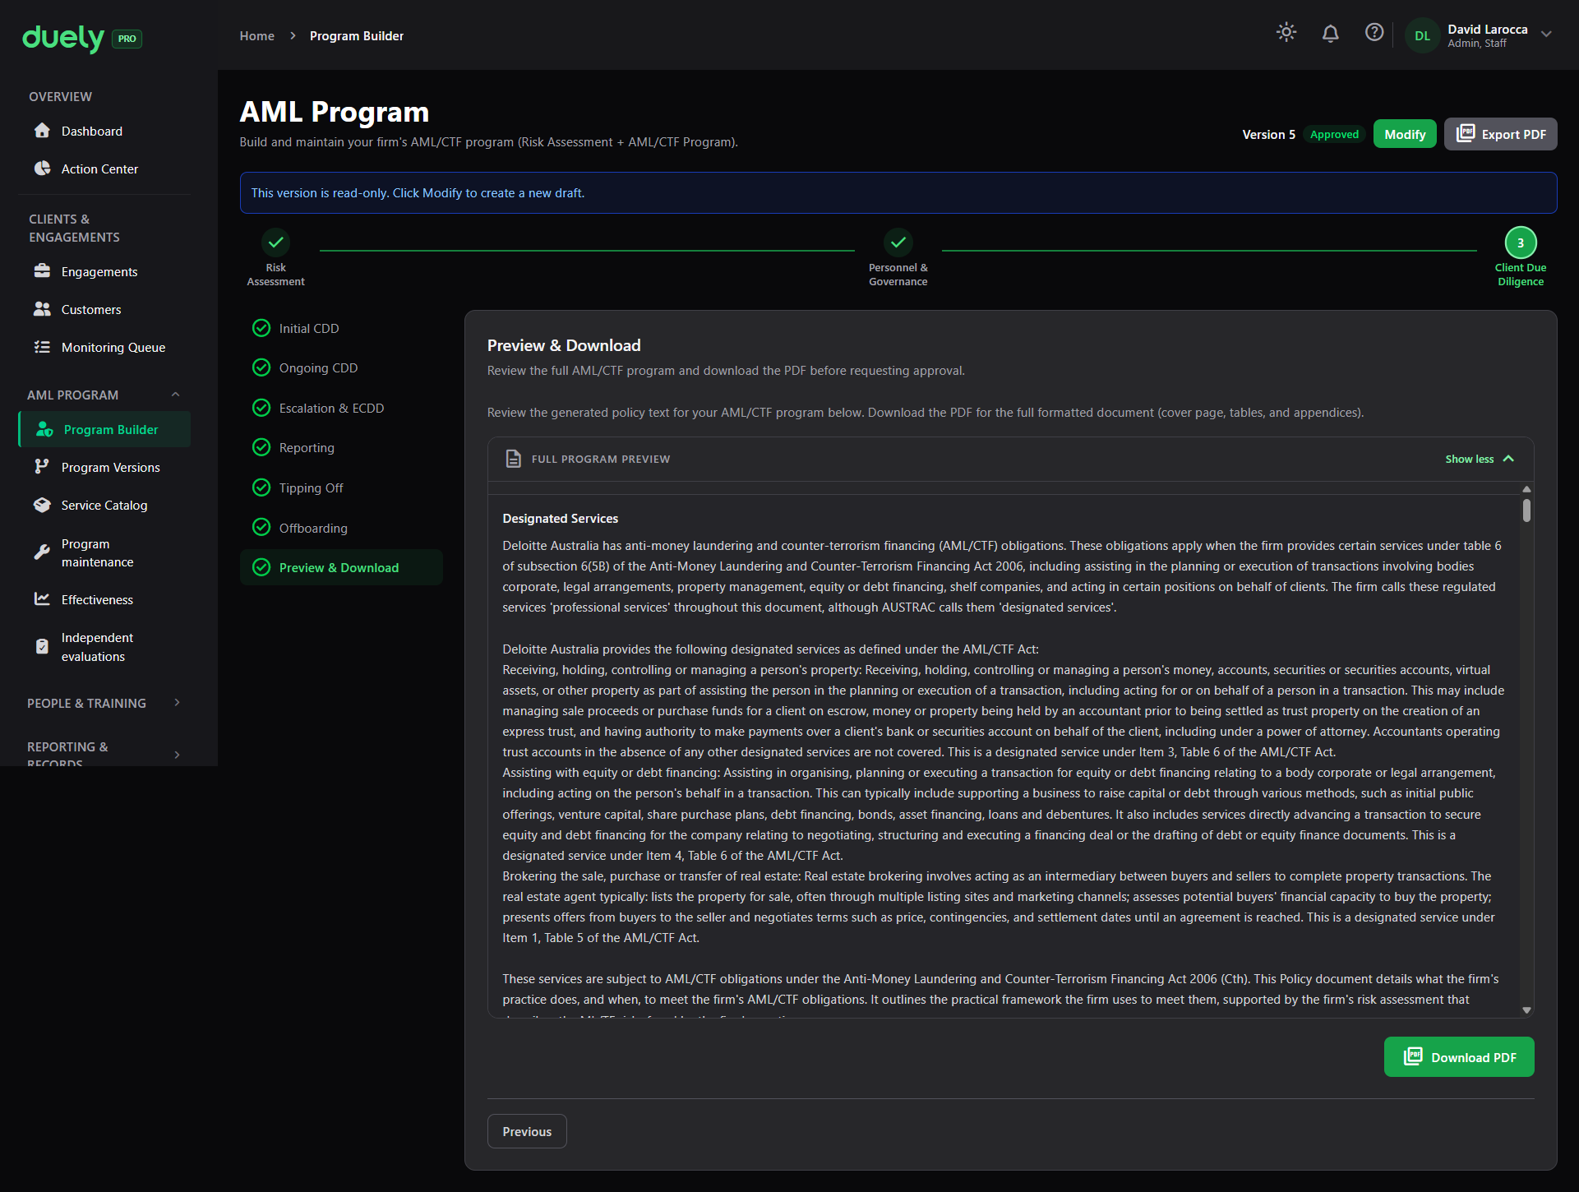Collapse the preview with Show less

click(x=1480, y=459)
